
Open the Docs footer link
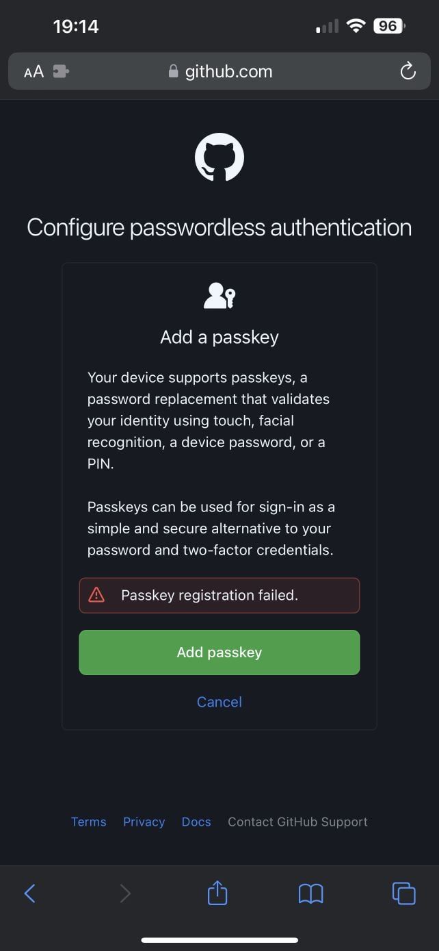coord(196,822)
